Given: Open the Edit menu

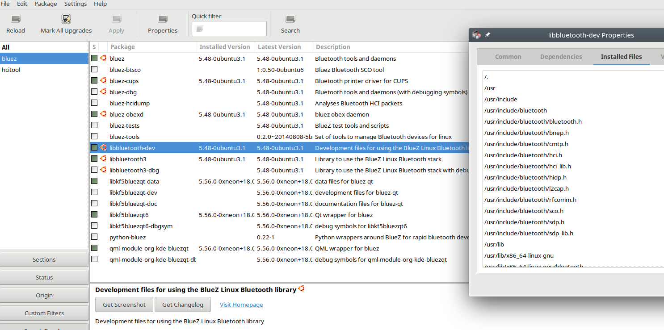Looking at the screenshot, I should coord(22,4).
